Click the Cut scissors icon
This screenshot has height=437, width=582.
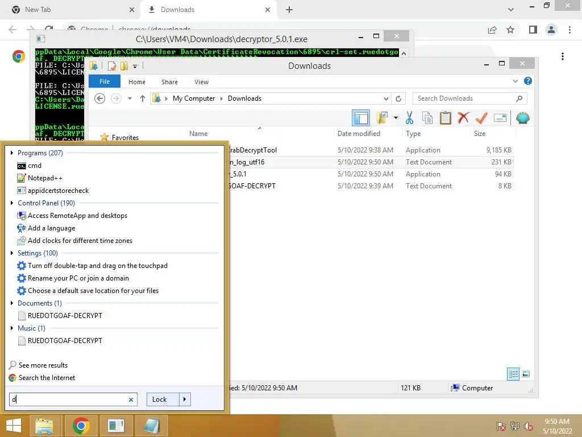(409, 118)
